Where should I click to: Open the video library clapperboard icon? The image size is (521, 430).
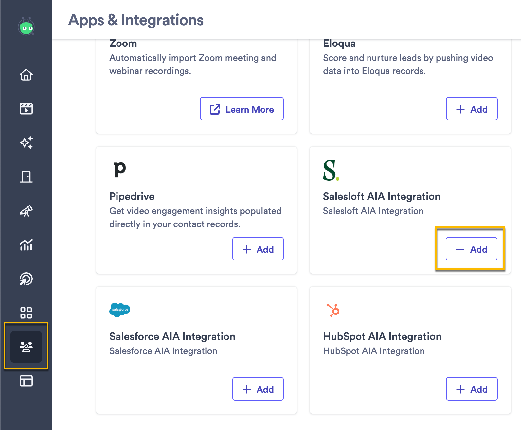click(26, 109)
